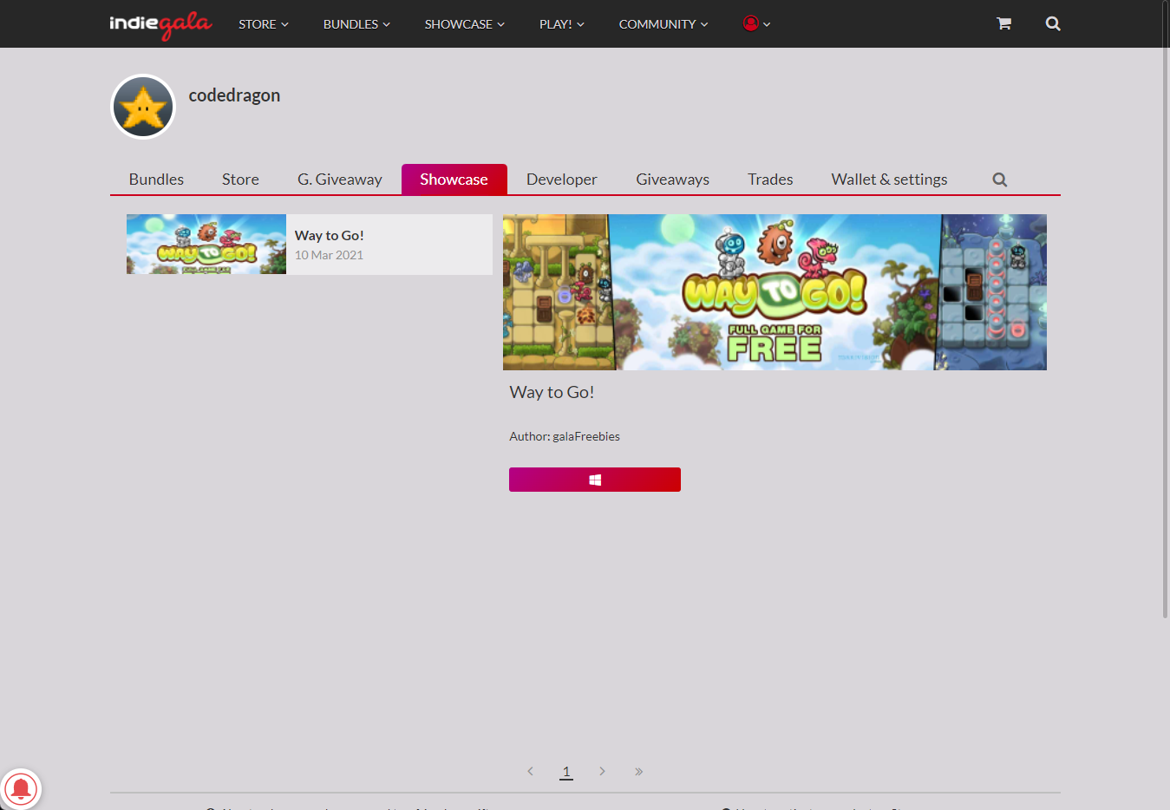Click the large Way to Go! banner image

pos(775,292)
